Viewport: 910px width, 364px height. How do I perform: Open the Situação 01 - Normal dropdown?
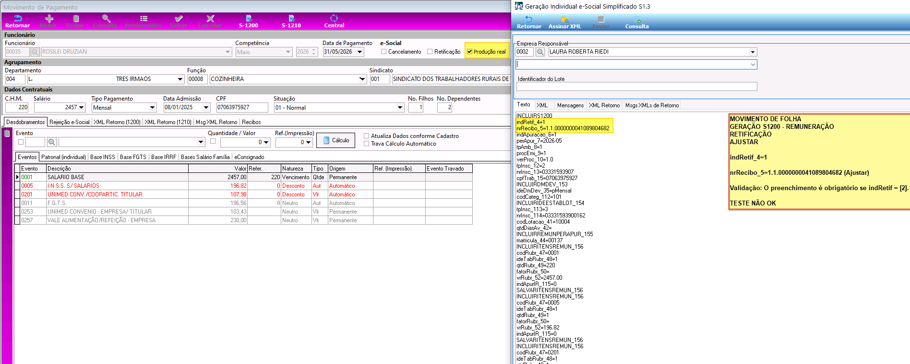400,108
